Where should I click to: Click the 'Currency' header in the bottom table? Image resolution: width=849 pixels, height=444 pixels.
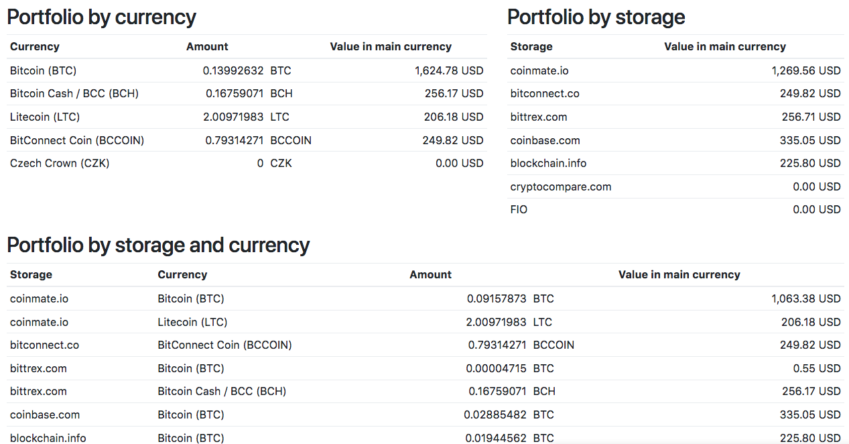[x=182, y=275]
